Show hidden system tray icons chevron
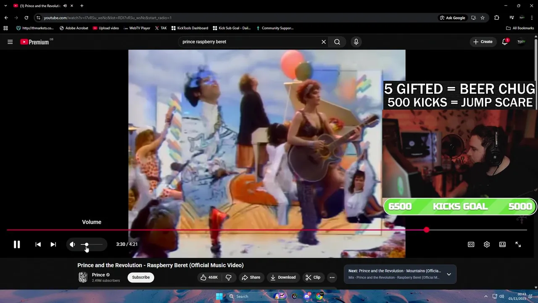538x303 pixels. pos(486,296)
